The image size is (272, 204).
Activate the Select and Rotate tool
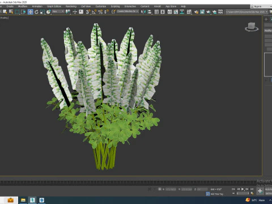click(36, 12)
